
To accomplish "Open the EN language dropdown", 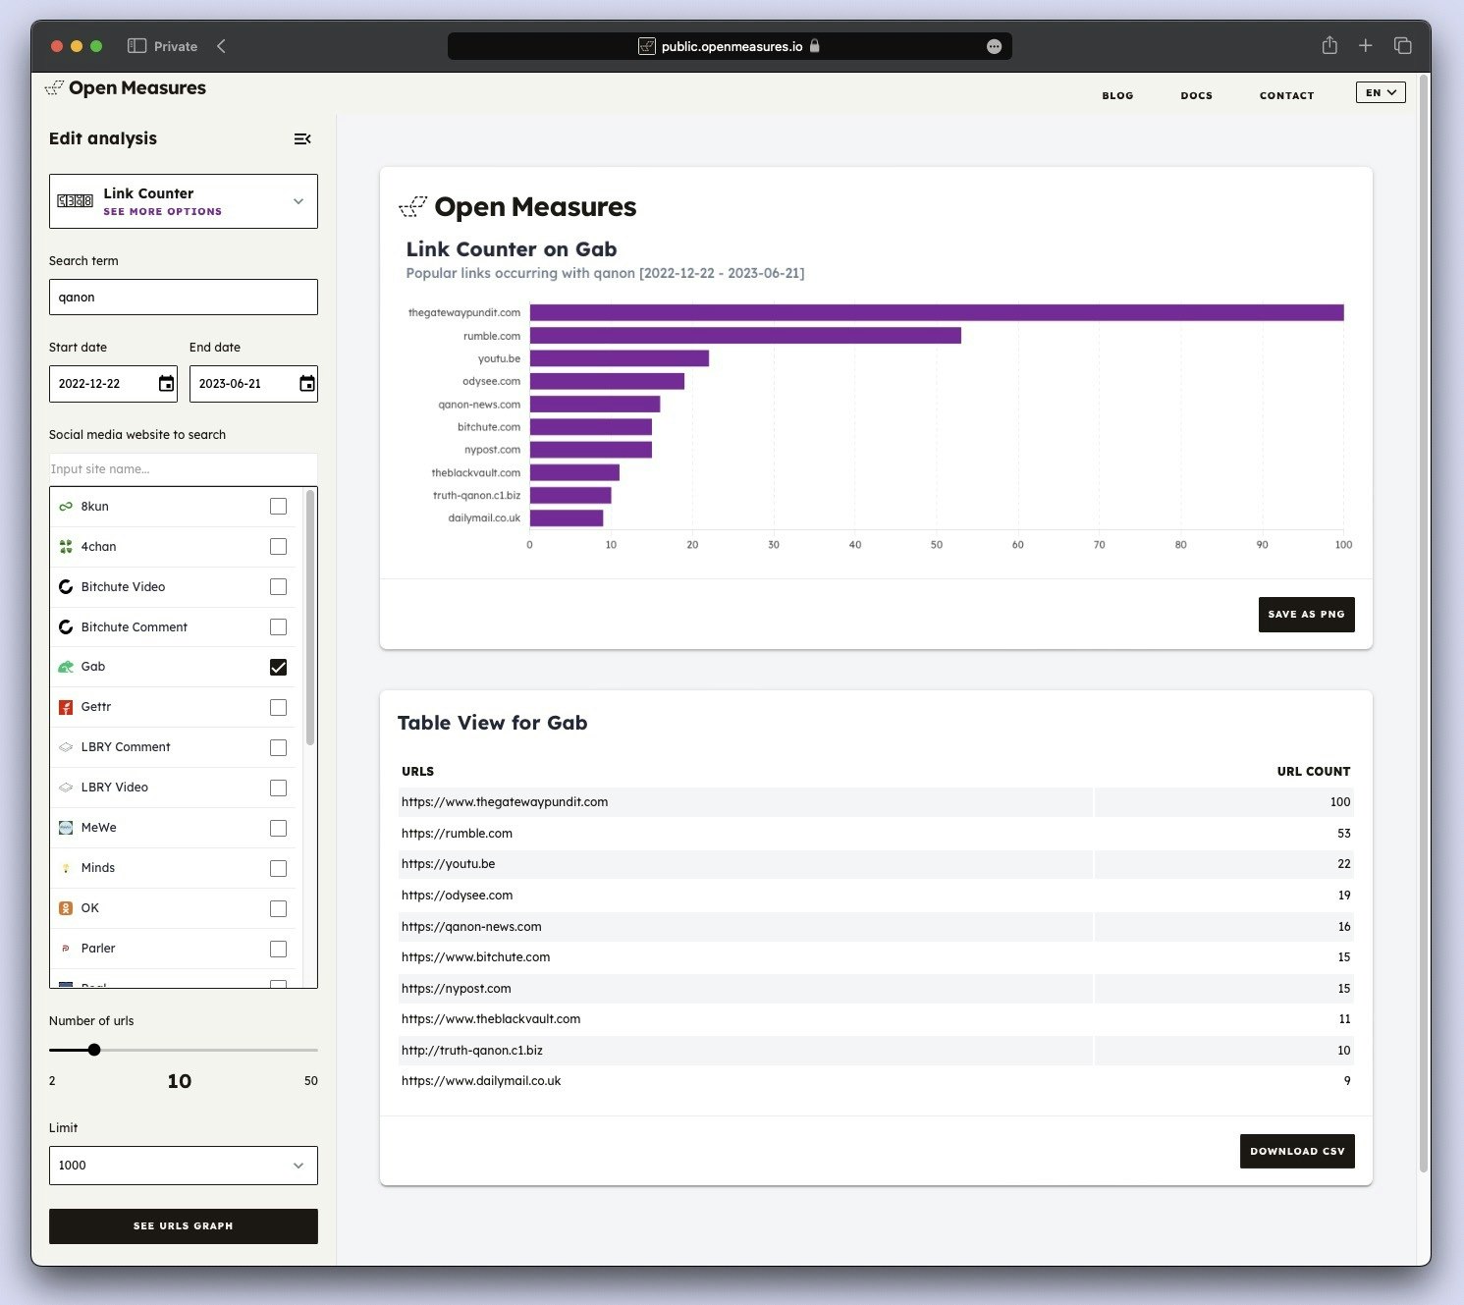I will pos(1381,92).
